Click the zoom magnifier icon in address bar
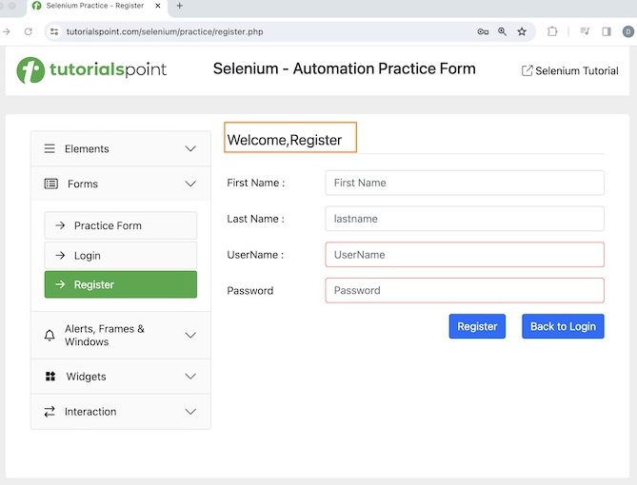The image size is (637, 485). click(503, 31)
